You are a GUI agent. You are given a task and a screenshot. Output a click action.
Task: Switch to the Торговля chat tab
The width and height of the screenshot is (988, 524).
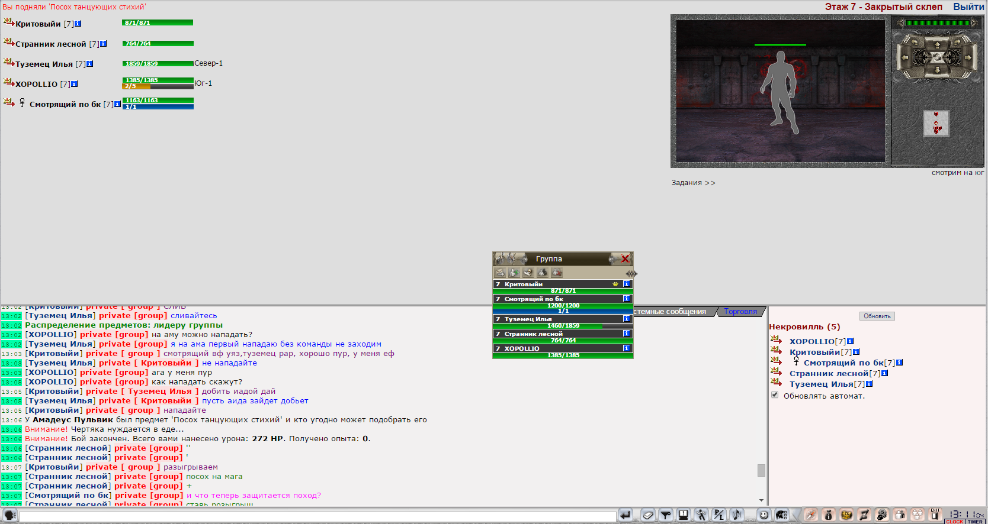pyautogui.click(x=740, y=312)
